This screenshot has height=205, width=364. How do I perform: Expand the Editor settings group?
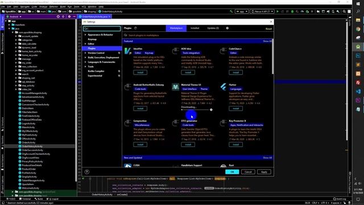click(x=85, y=44)
